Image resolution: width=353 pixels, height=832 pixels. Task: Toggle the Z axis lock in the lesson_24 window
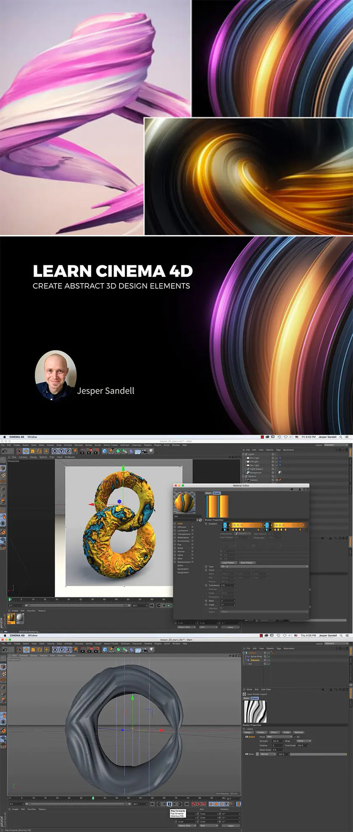click(x=68, y=451)
